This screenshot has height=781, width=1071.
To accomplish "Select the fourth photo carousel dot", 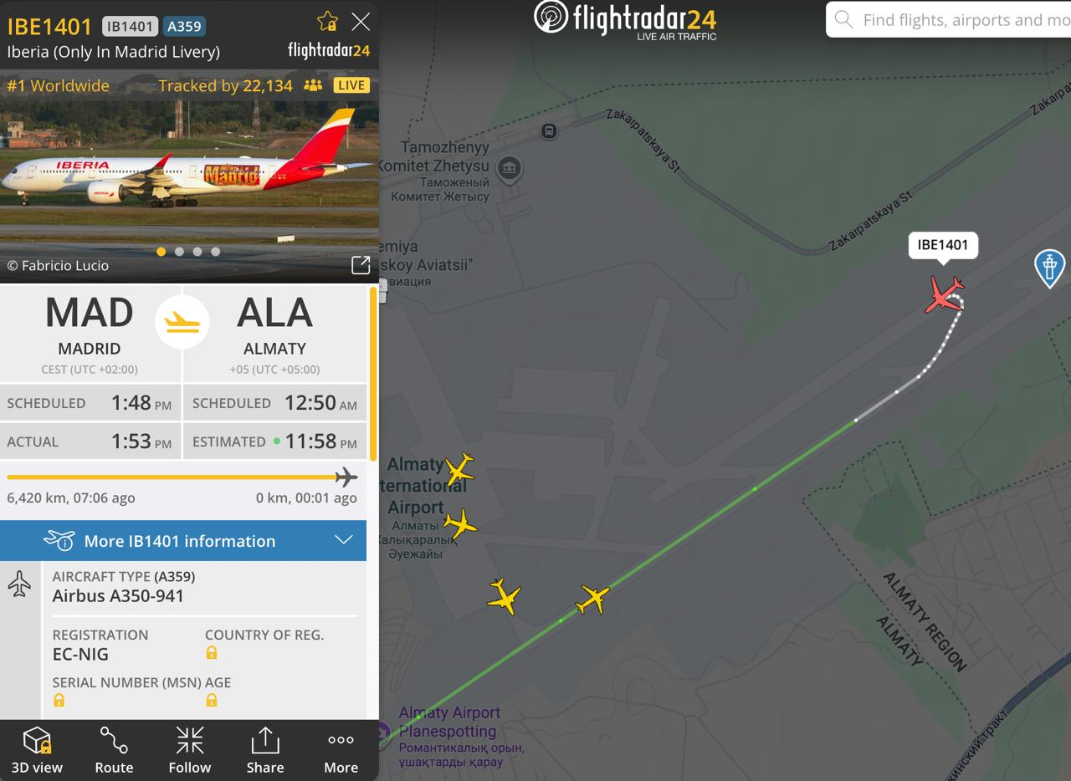I will [x=216, y=251].
